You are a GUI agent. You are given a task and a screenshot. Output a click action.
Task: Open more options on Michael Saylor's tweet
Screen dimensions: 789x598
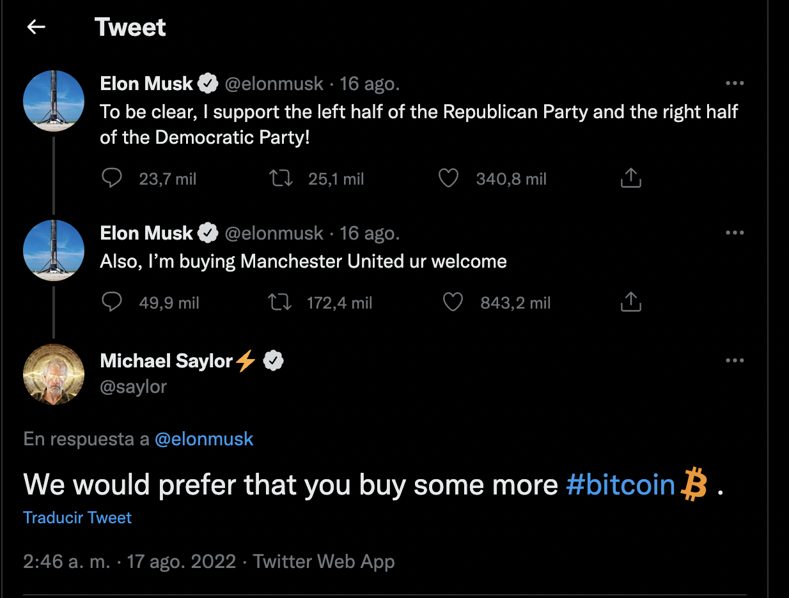pos(735,361)
